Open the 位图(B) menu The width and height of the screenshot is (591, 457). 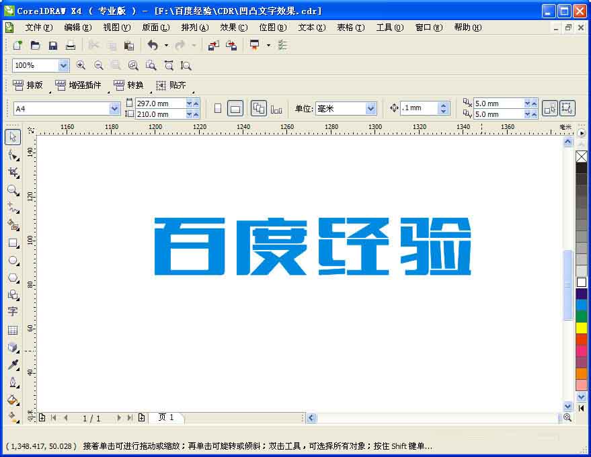coord(273,28)
